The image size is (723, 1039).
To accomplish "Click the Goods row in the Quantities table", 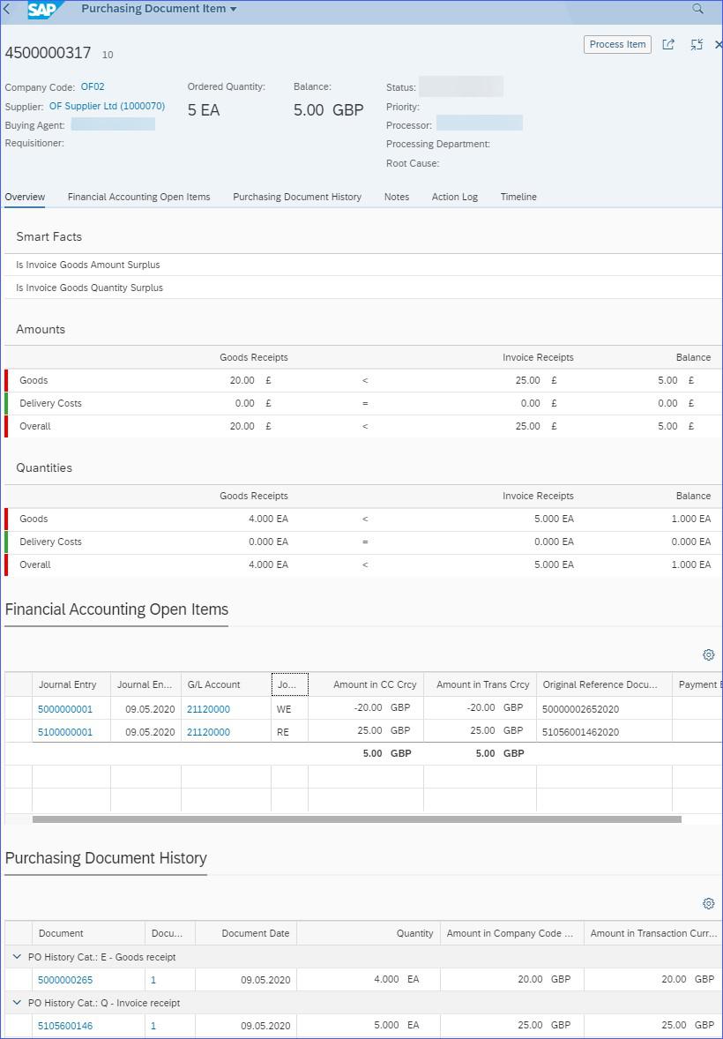I will tap(361, 519).
